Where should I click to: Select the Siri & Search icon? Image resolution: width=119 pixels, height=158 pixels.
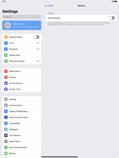pyautogui.click(x=6, y=135)
